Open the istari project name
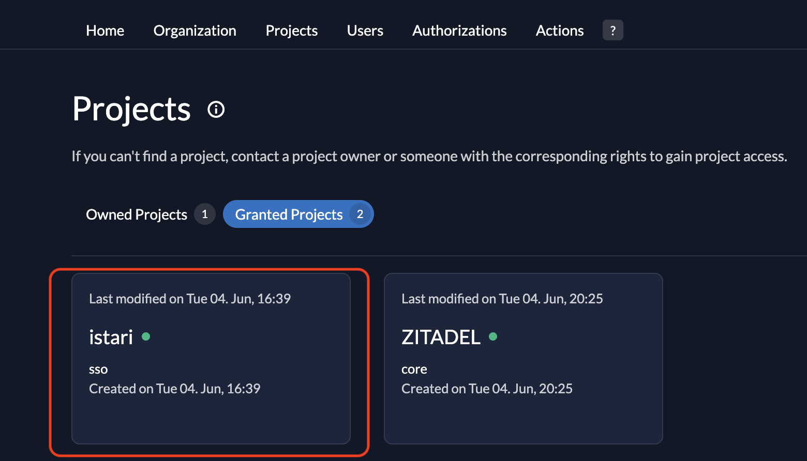 point(111,337)
